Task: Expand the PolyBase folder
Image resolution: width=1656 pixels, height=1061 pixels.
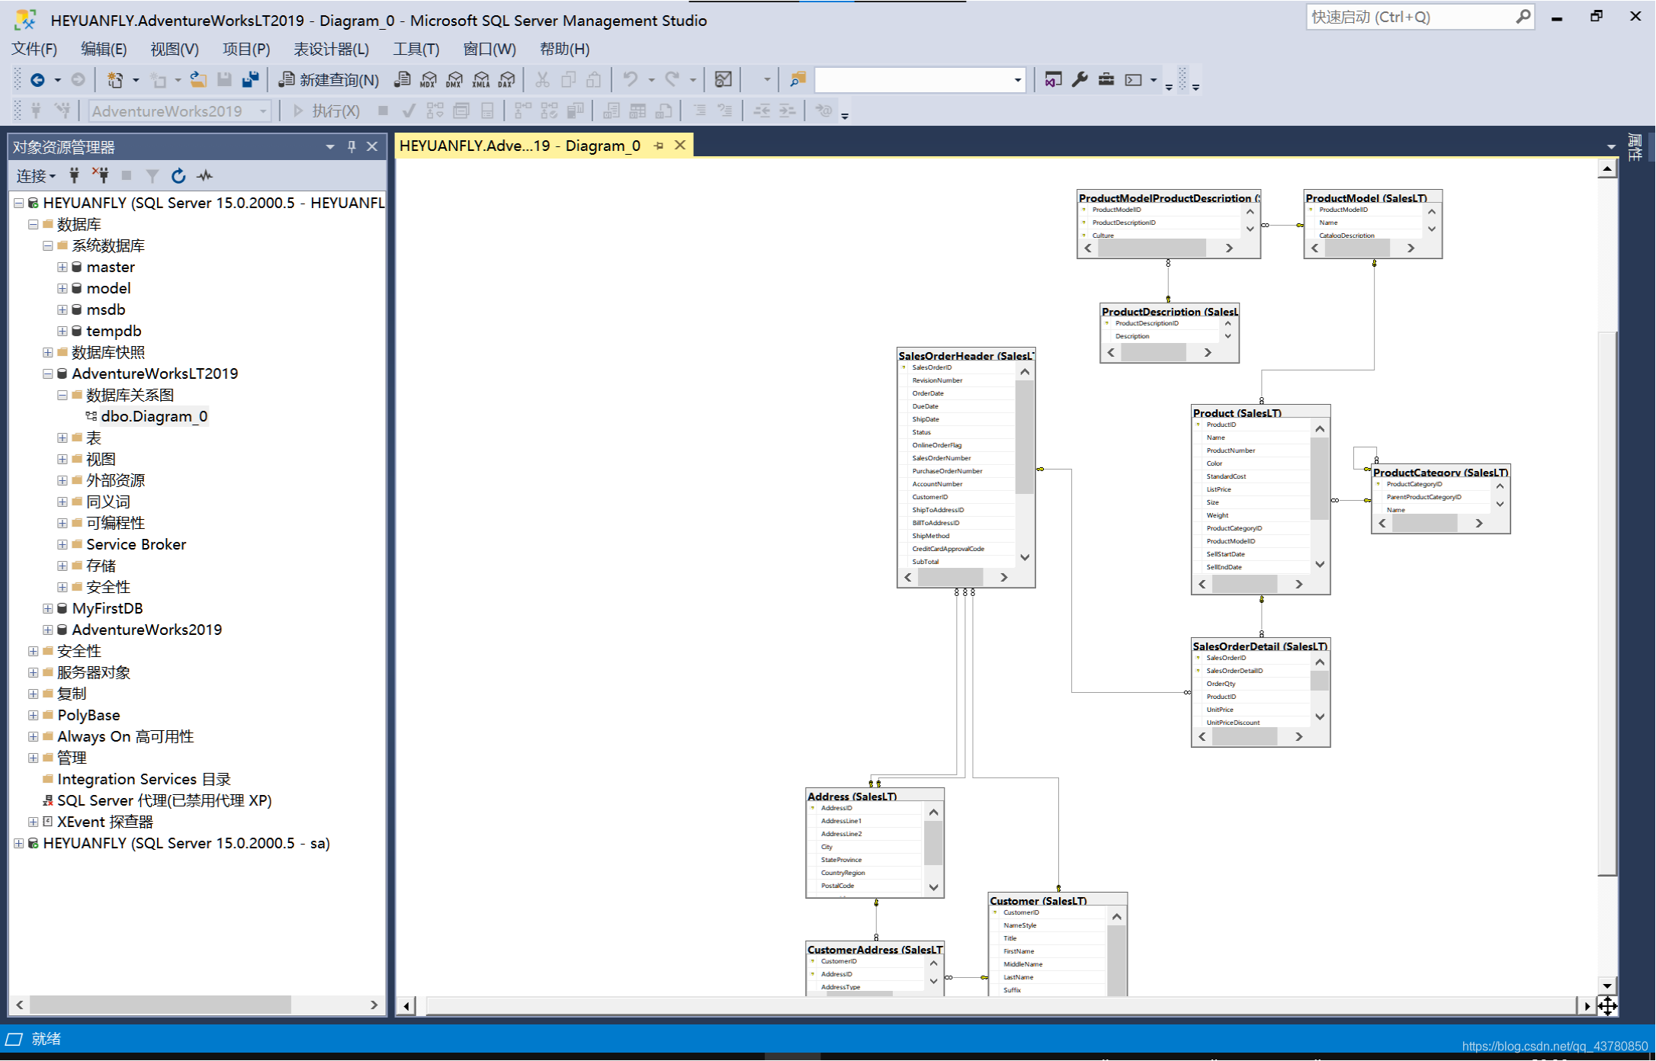Action: click(34, 715)
